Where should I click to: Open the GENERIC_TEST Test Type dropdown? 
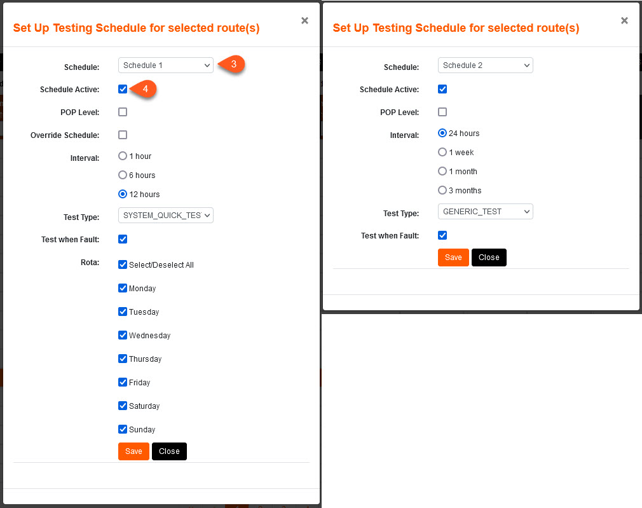tap(485, 211)
